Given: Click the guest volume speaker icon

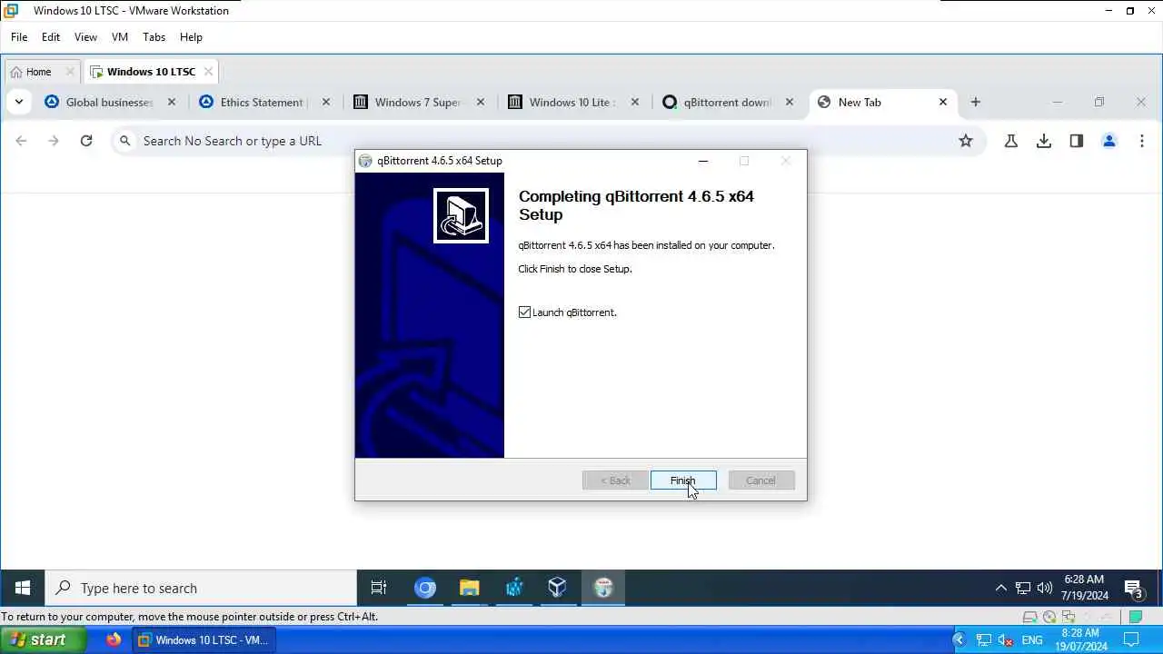Looking at the screenshot, I should [1045, 588].
